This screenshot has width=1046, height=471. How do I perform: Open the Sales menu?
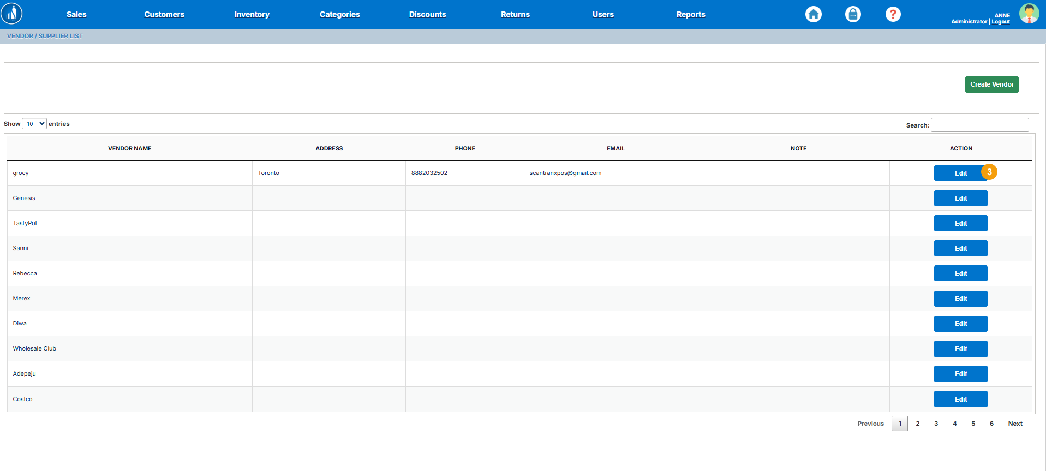coord(76,15)
